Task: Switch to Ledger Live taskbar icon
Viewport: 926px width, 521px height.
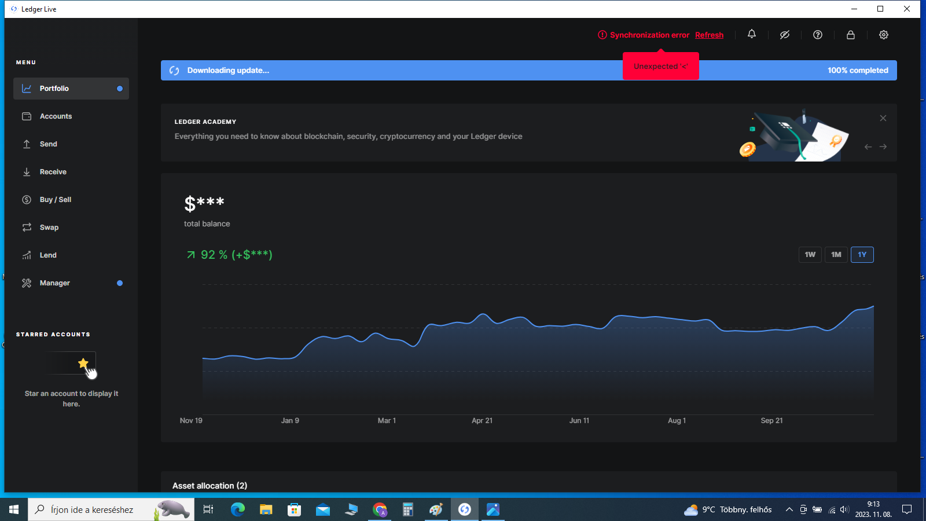Action: 465,509
